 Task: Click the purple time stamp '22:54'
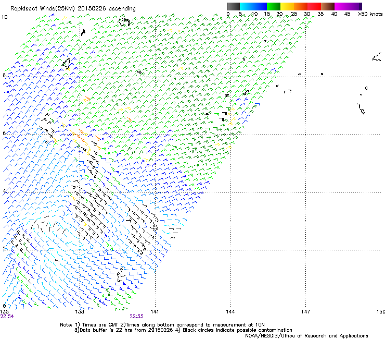coord(7,317)
